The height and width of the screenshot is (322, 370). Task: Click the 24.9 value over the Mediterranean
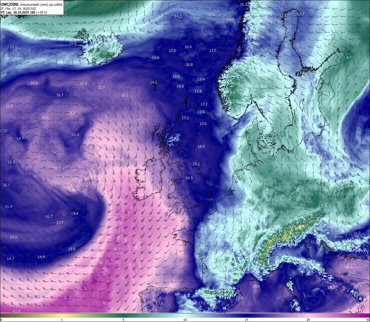coord(256,286)
